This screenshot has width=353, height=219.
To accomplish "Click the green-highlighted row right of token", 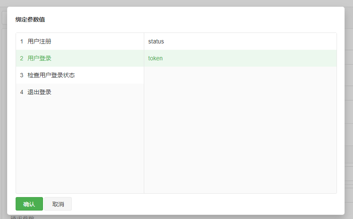I will 249,58.
